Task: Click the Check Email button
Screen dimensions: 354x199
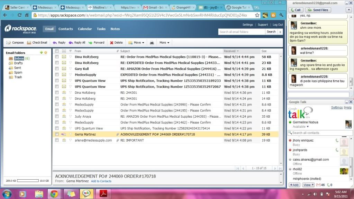Action: pyautogui.click(x=37, y=43)
